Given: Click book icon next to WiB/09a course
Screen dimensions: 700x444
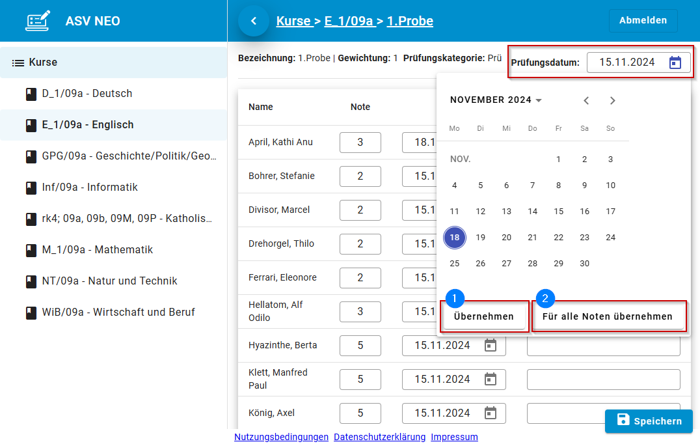Looking at the screenshot, I should click(31, 313).
